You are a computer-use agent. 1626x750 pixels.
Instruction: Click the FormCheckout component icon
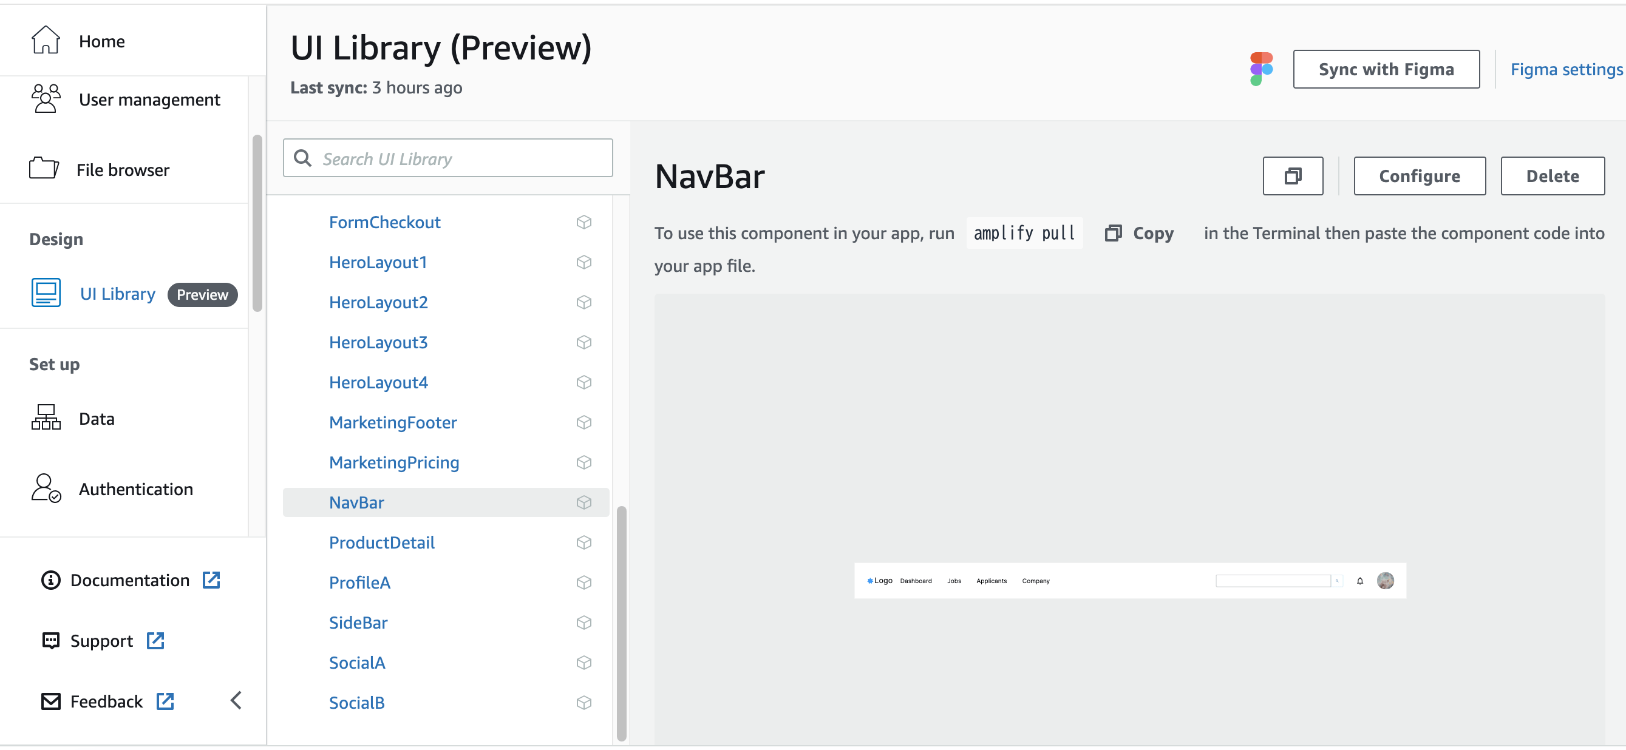coord(585,221)
